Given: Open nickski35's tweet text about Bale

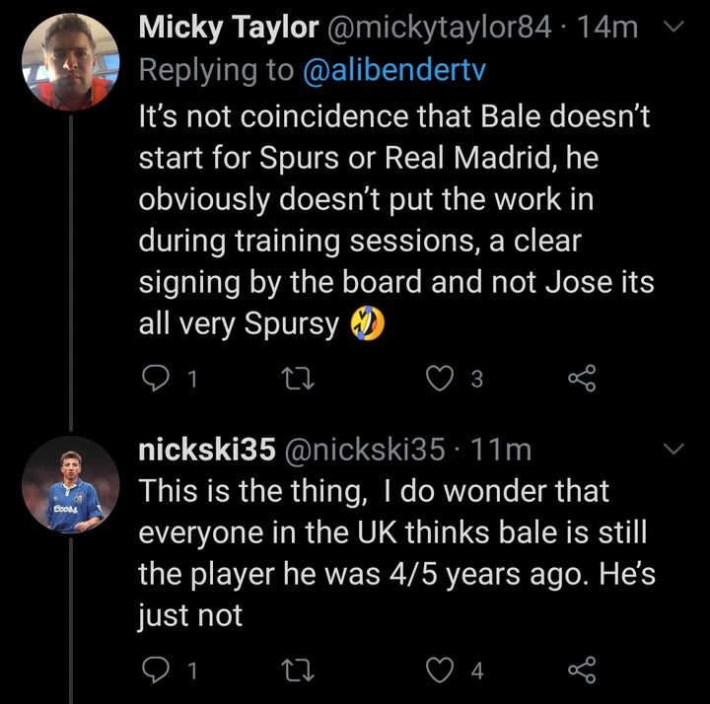Looking at the screenshot, I should click(x=396, y=553).
